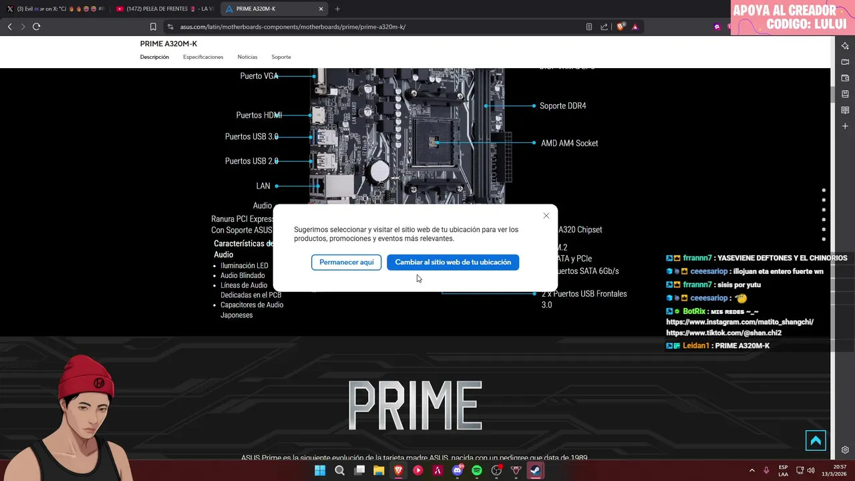Image resolution: width=855 pixels, height=481 pixels.
Task: Add a new item to the sidebar
Action: (845, 126)
